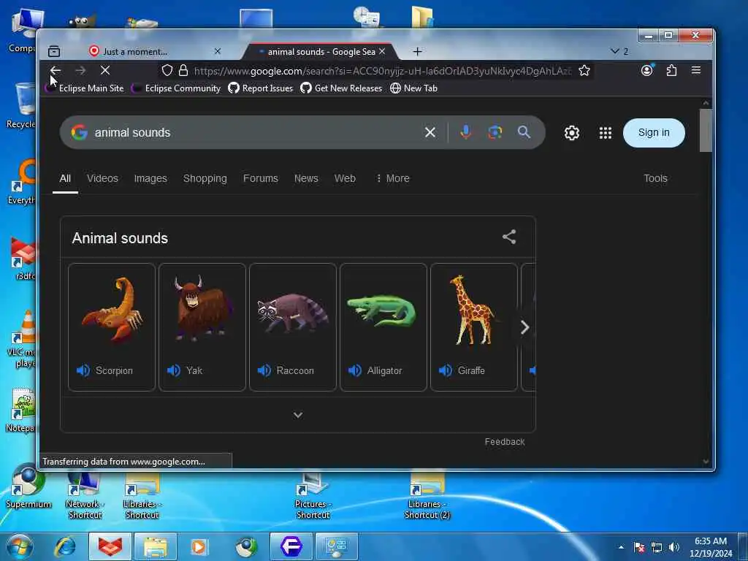The image size is (748, 561).
Task: Open the shield tracking protection icon
Action: click(167, 71)
